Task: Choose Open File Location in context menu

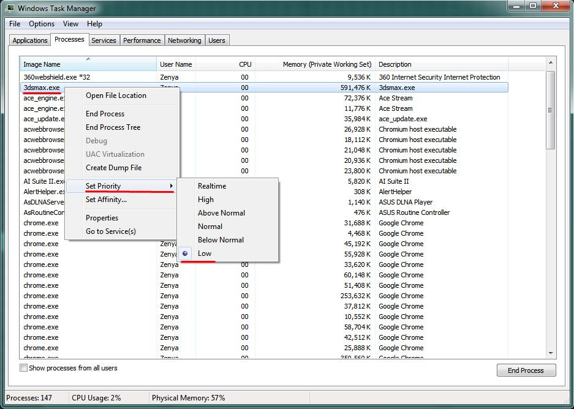Action: pyautogui.click(x=116, y=96)
